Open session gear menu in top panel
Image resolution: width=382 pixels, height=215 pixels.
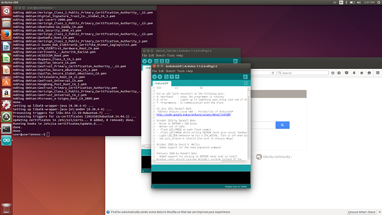click(x=379, y=2)
